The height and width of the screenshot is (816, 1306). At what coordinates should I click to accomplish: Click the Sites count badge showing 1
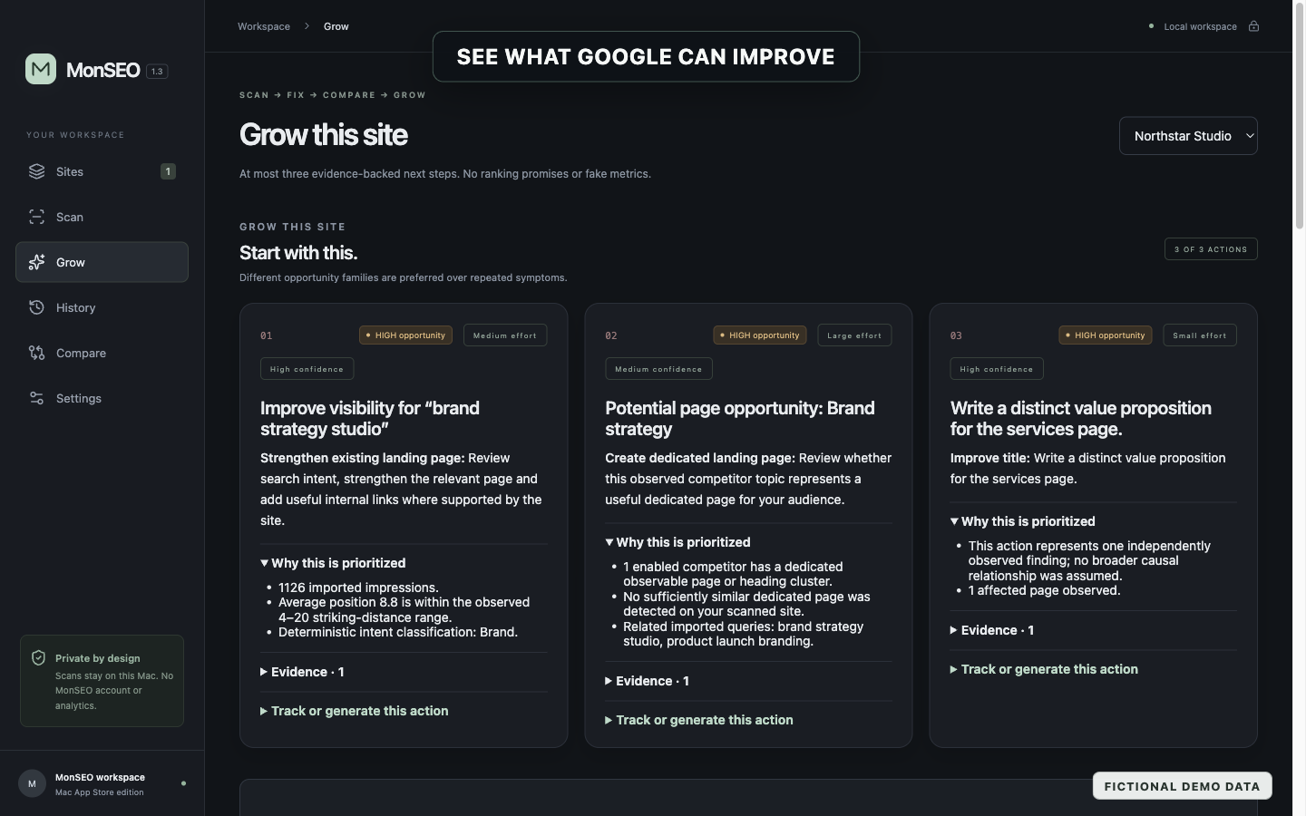pos(168,171)
